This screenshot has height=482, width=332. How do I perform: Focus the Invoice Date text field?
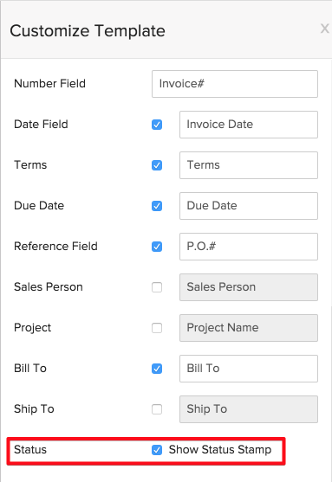click(x=249, y=125)
